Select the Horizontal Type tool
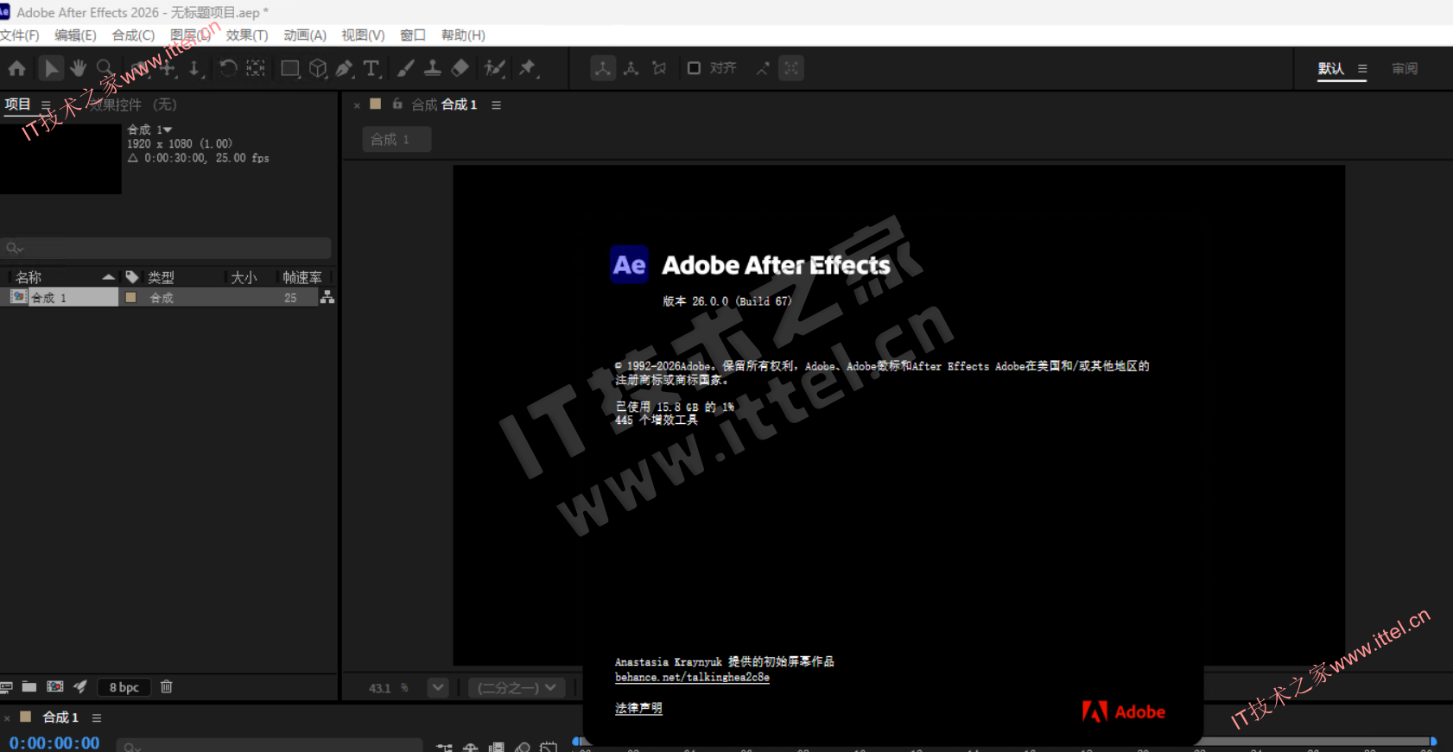The width and height of the screenshot is (1453, 752). point(371,68)
